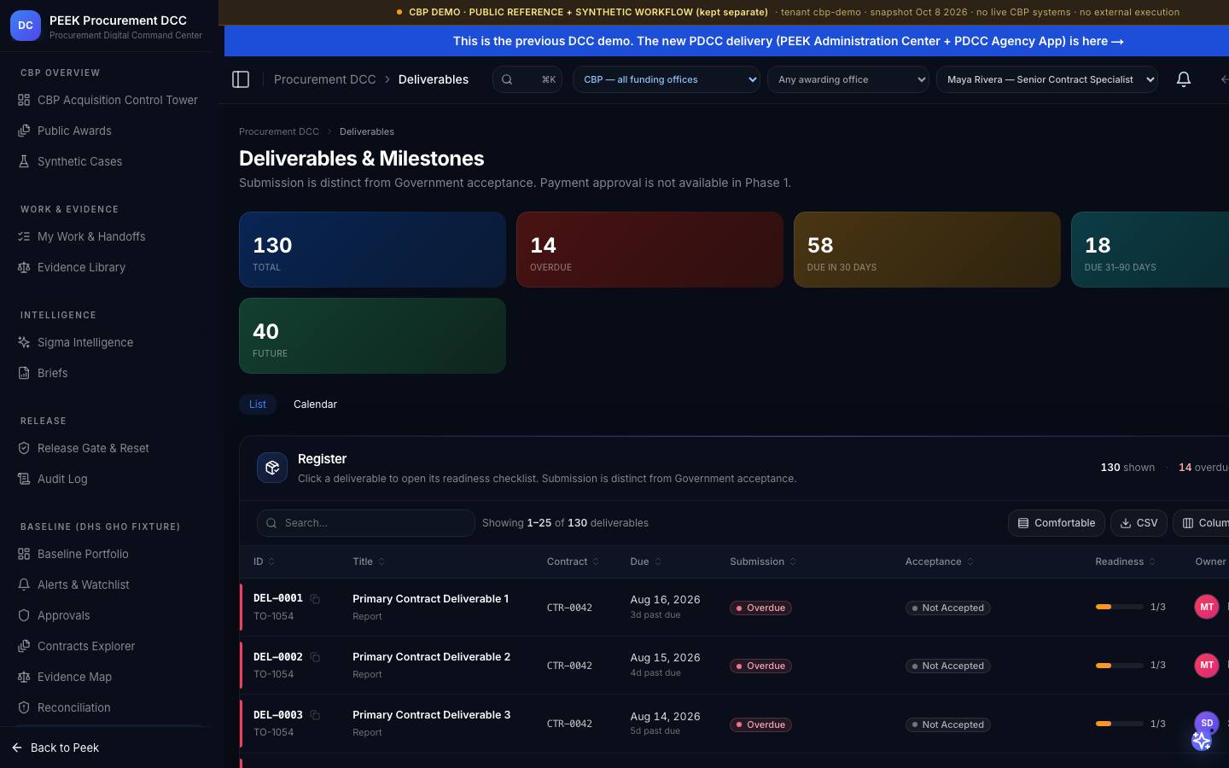Screen dimensions: 1229x768
Task: Sort by the Readiness column
Action: click(1125, 561)
